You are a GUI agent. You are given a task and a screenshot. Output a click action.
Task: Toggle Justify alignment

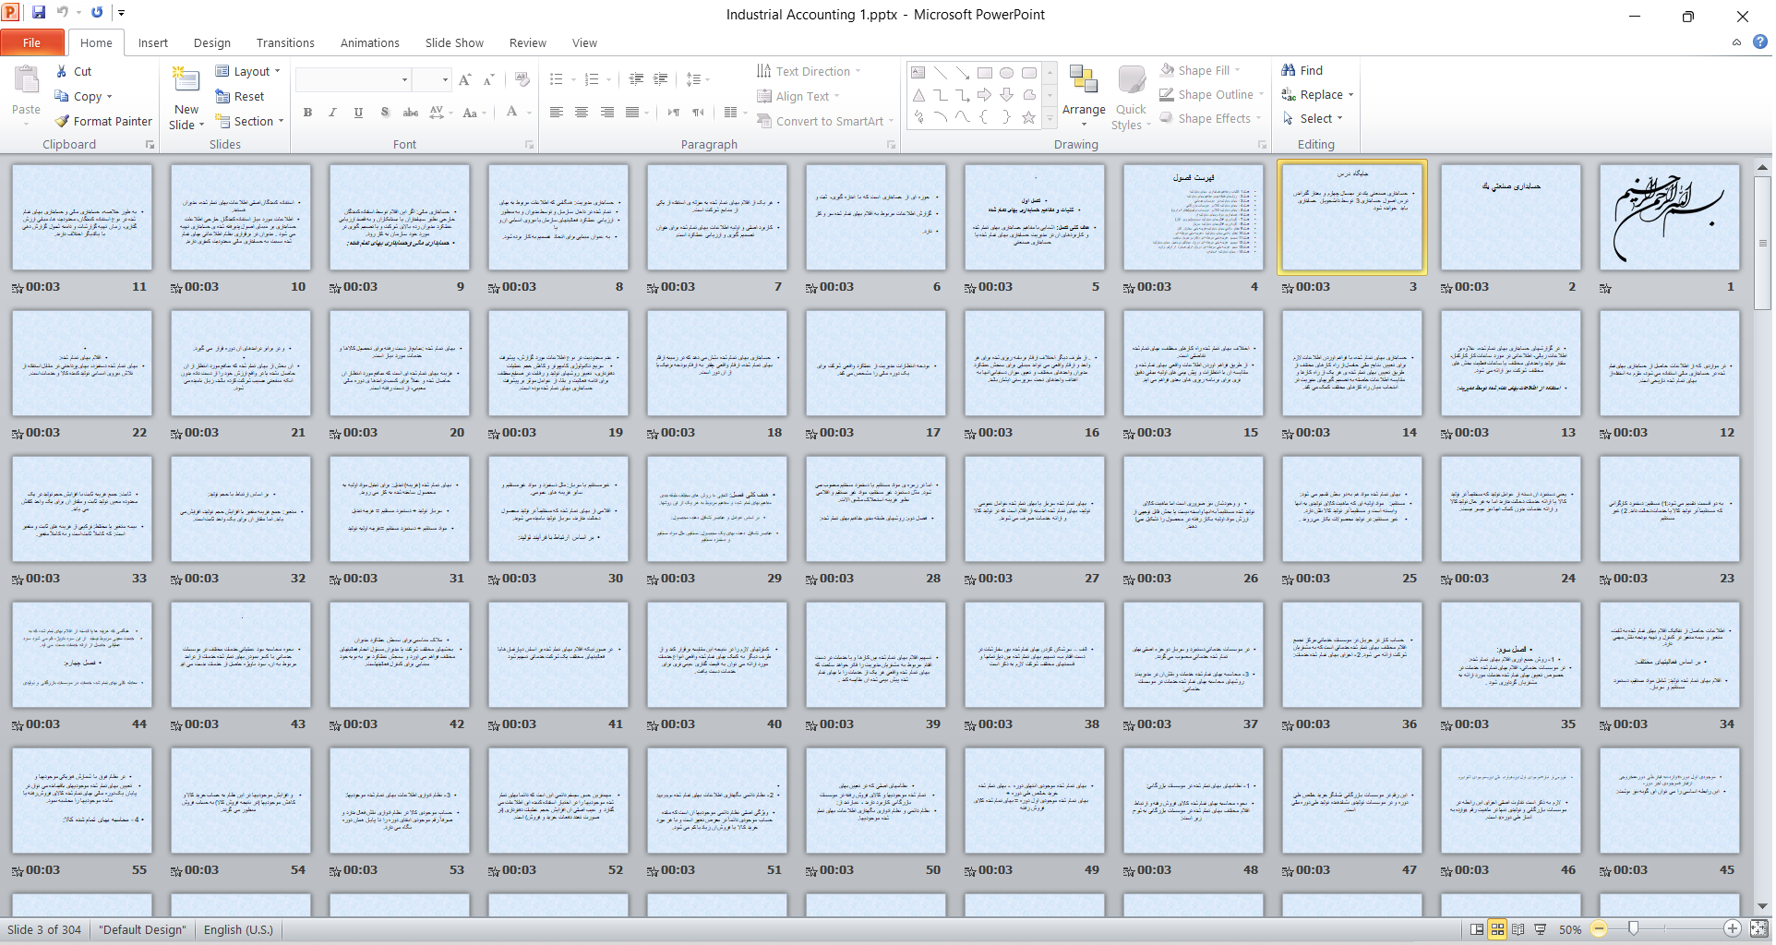(x=632, y=113)
